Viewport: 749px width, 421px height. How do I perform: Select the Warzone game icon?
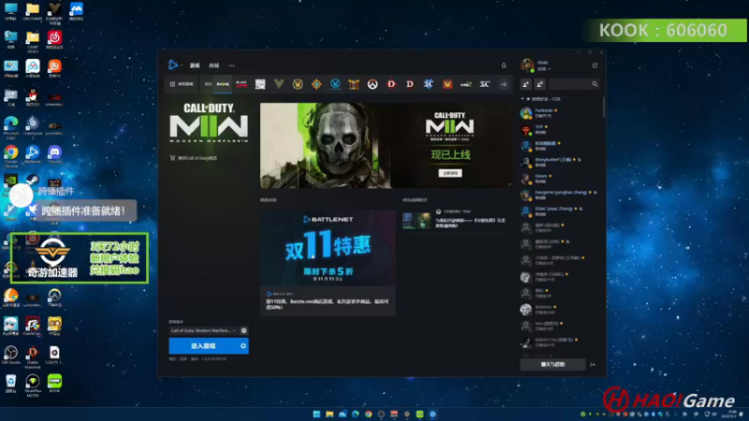260,84
